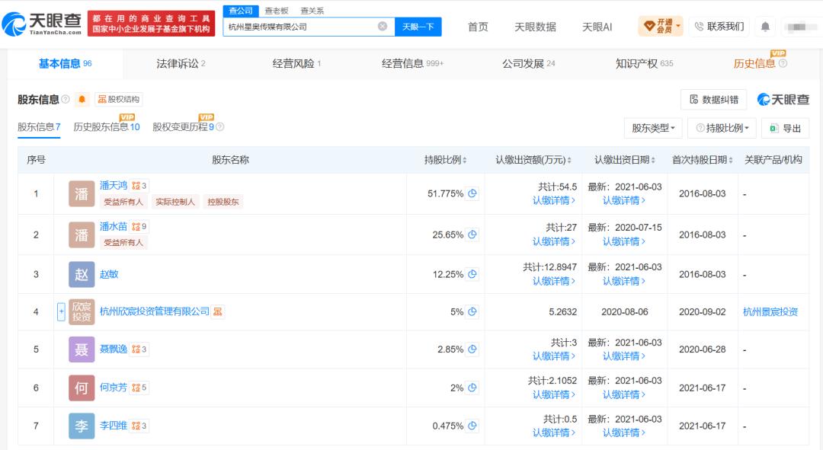Open pie chart icon for 潘天鸿's 51.775%
Screen dimensions: 823x450
(x=472, y=193)
